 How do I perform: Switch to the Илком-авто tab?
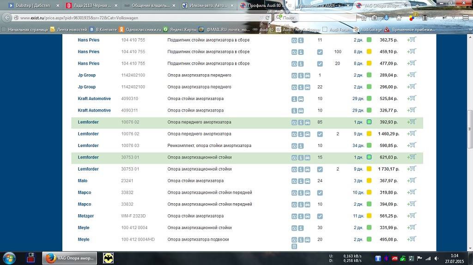click(x=208, y=6)
